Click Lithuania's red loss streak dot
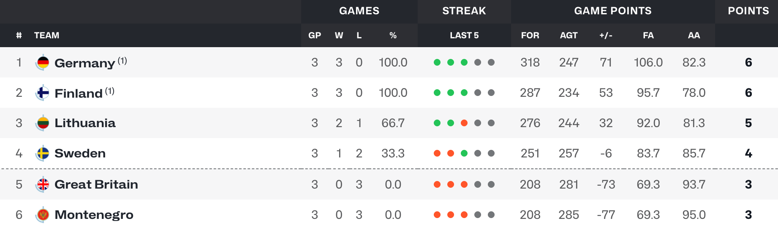The image size is (778, 229). pyautogui.click(x=464, y=123)
